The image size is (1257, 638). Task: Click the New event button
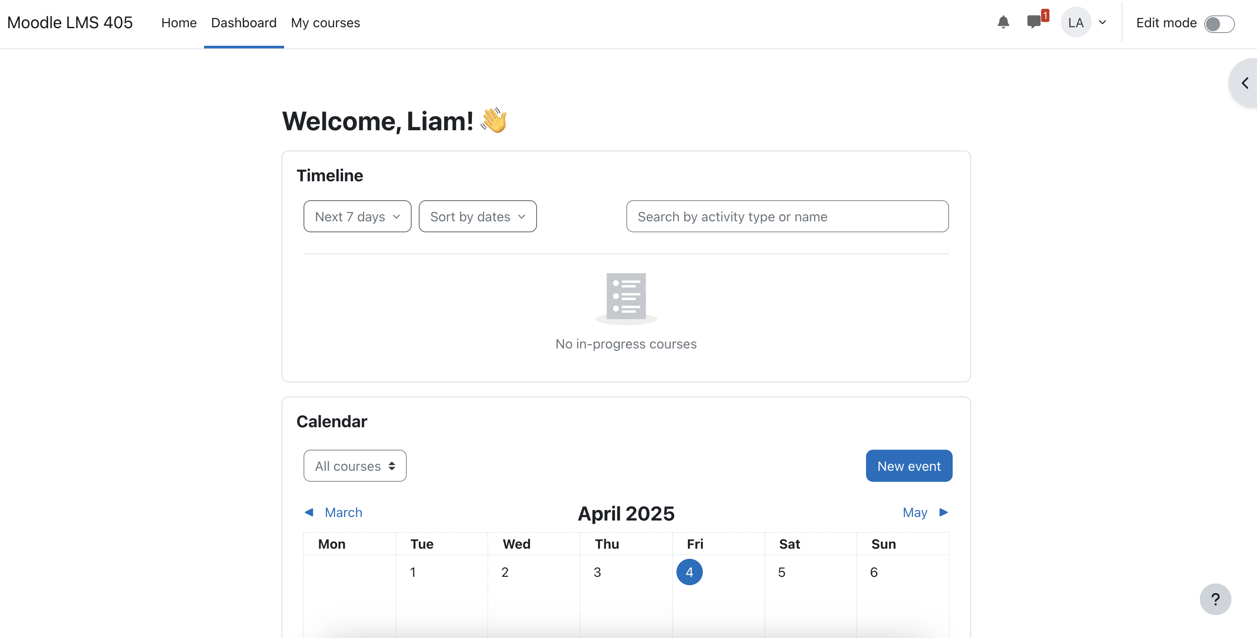point(909,466)
